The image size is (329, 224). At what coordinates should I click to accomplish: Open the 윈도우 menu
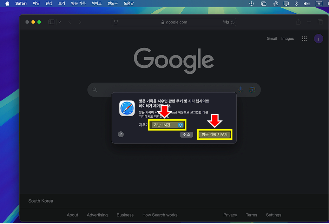click(113, 4)
